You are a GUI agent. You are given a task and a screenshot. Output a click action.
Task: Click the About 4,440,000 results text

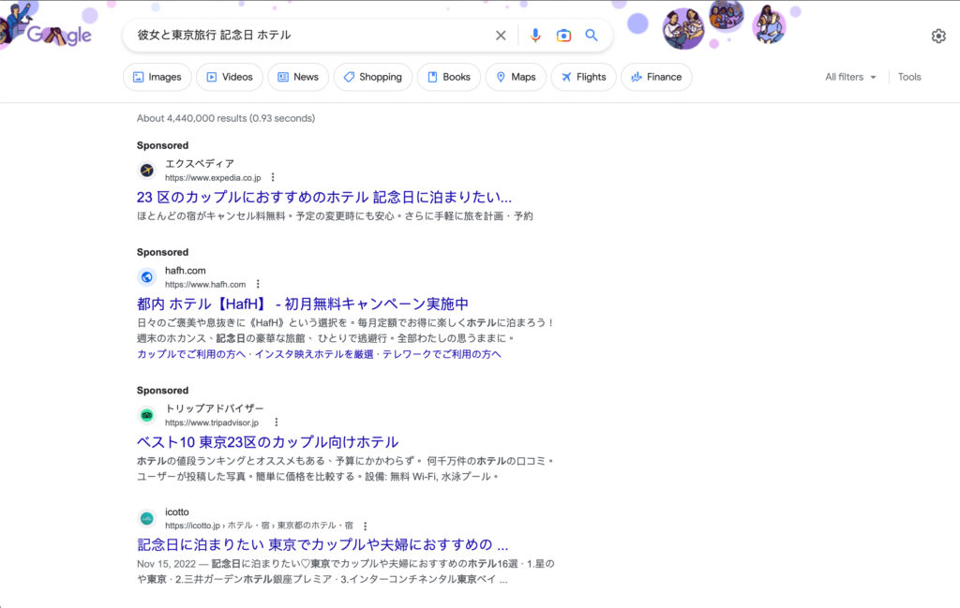coord(226,118)
